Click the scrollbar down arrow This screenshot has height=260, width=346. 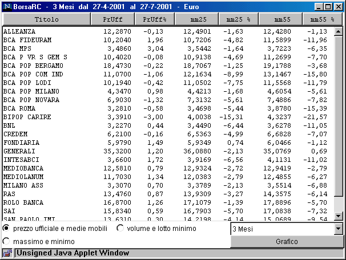tap(338, 216)
